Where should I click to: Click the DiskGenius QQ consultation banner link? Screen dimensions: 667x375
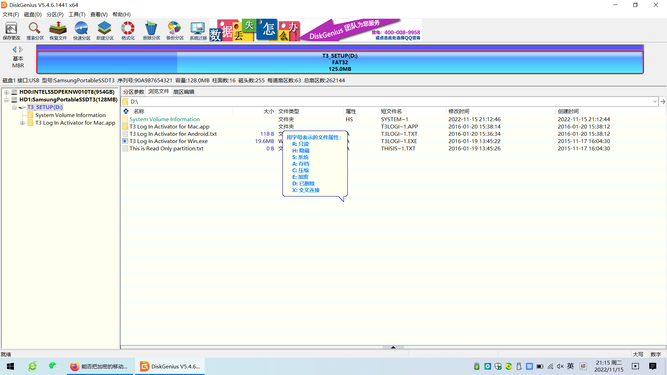pyautogui.click(x=397, y=38)
